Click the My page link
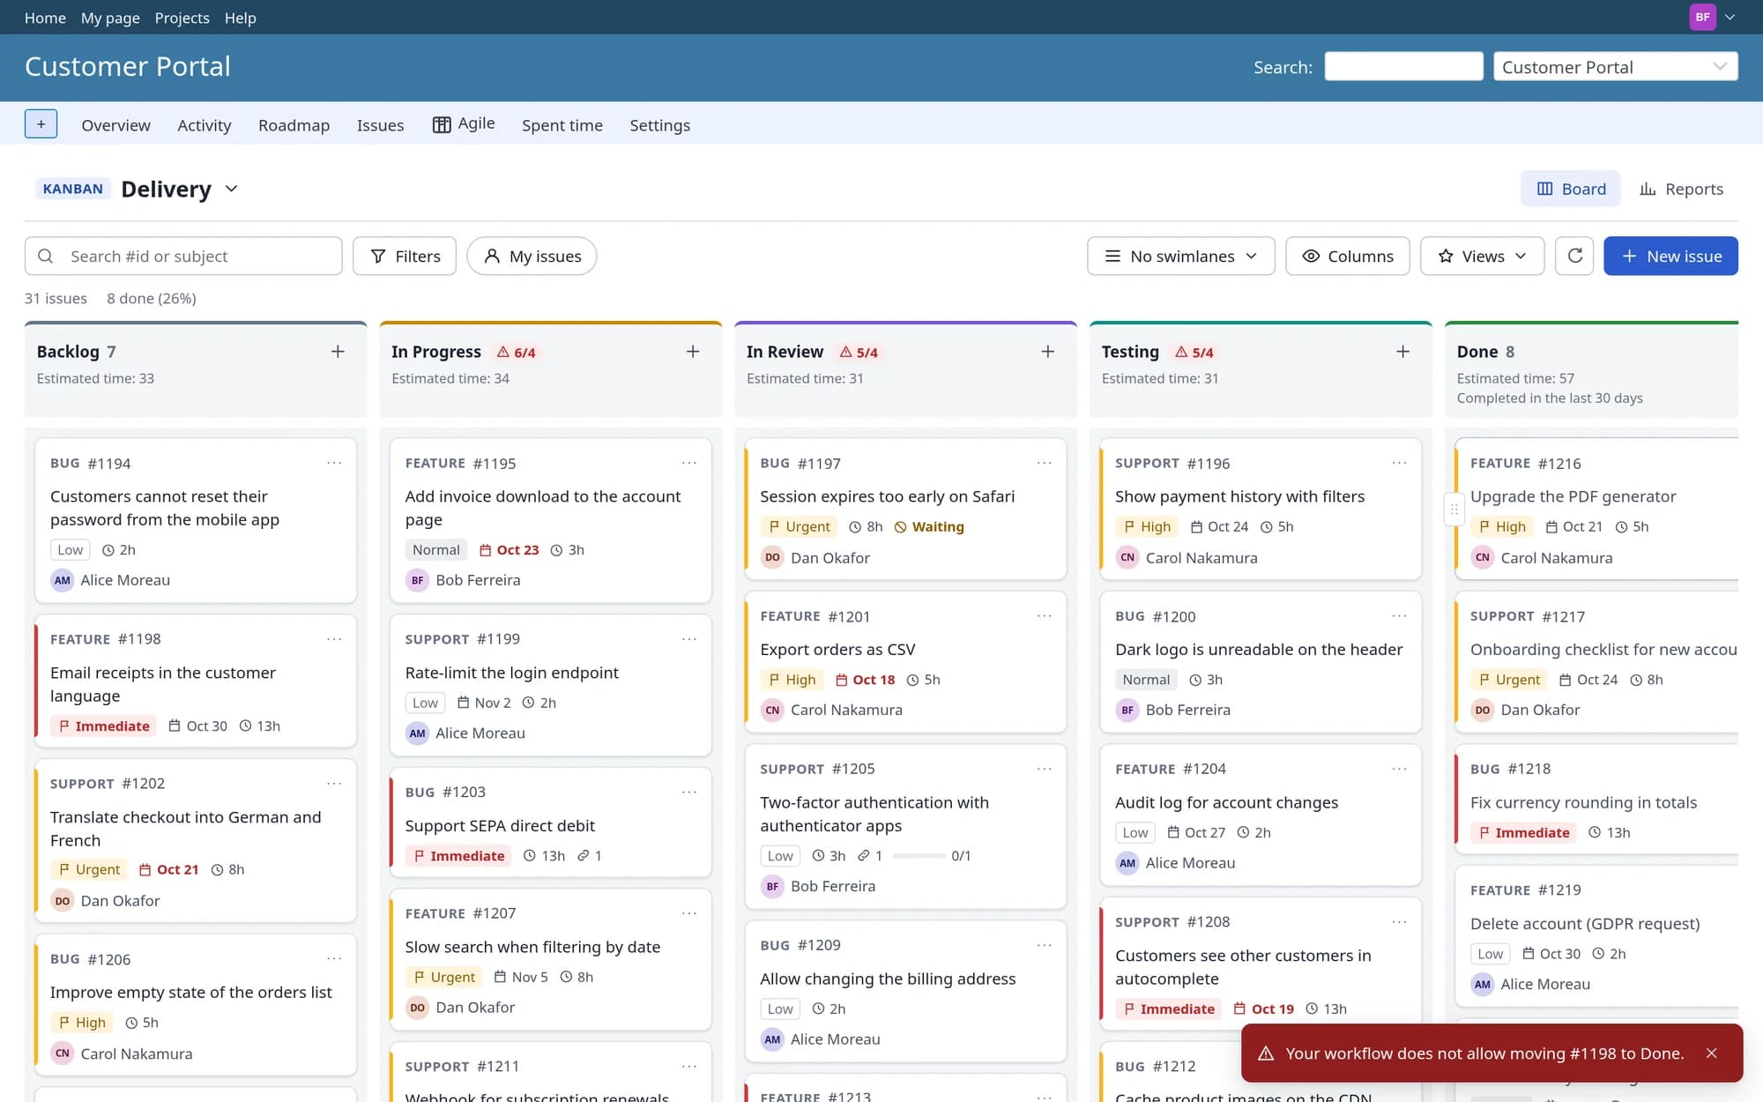1763x1102 pixels. pos(110,18)
